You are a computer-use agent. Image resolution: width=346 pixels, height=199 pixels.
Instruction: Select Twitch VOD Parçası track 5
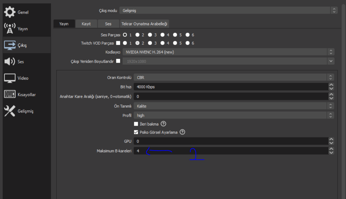coord(175,43)
